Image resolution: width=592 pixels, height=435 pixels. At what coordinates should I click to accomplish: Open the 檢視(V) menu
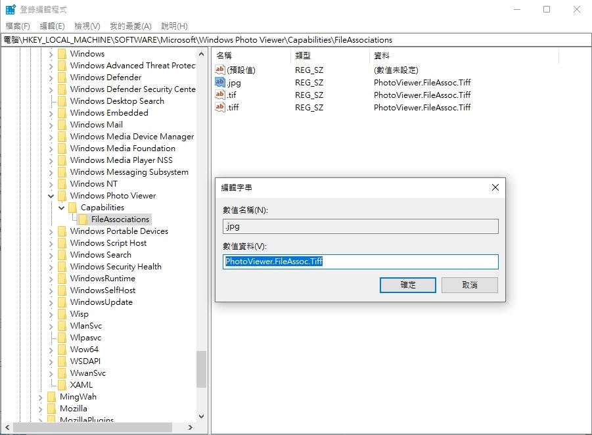click(87, 26)
